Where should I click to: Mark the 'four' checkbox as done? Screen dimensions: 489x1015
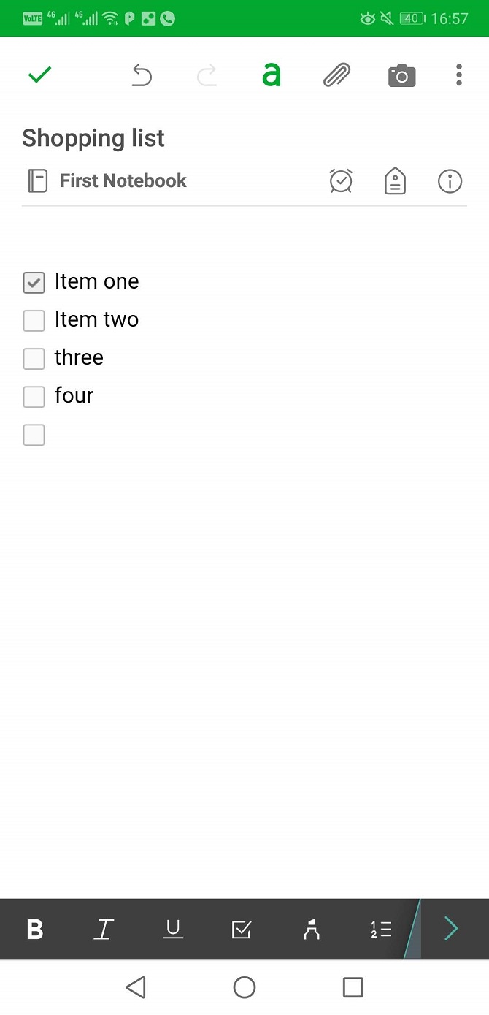pos(34,397)
